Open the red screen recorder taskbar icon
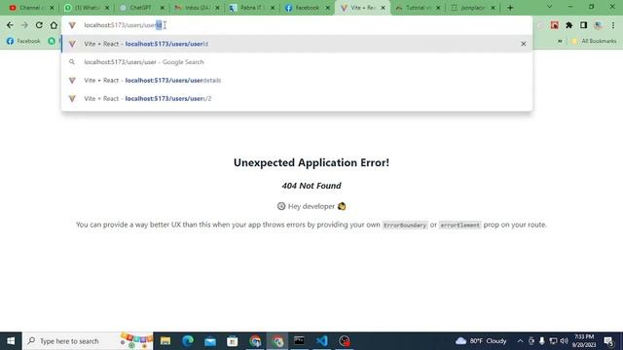 [x=345, y=341]
